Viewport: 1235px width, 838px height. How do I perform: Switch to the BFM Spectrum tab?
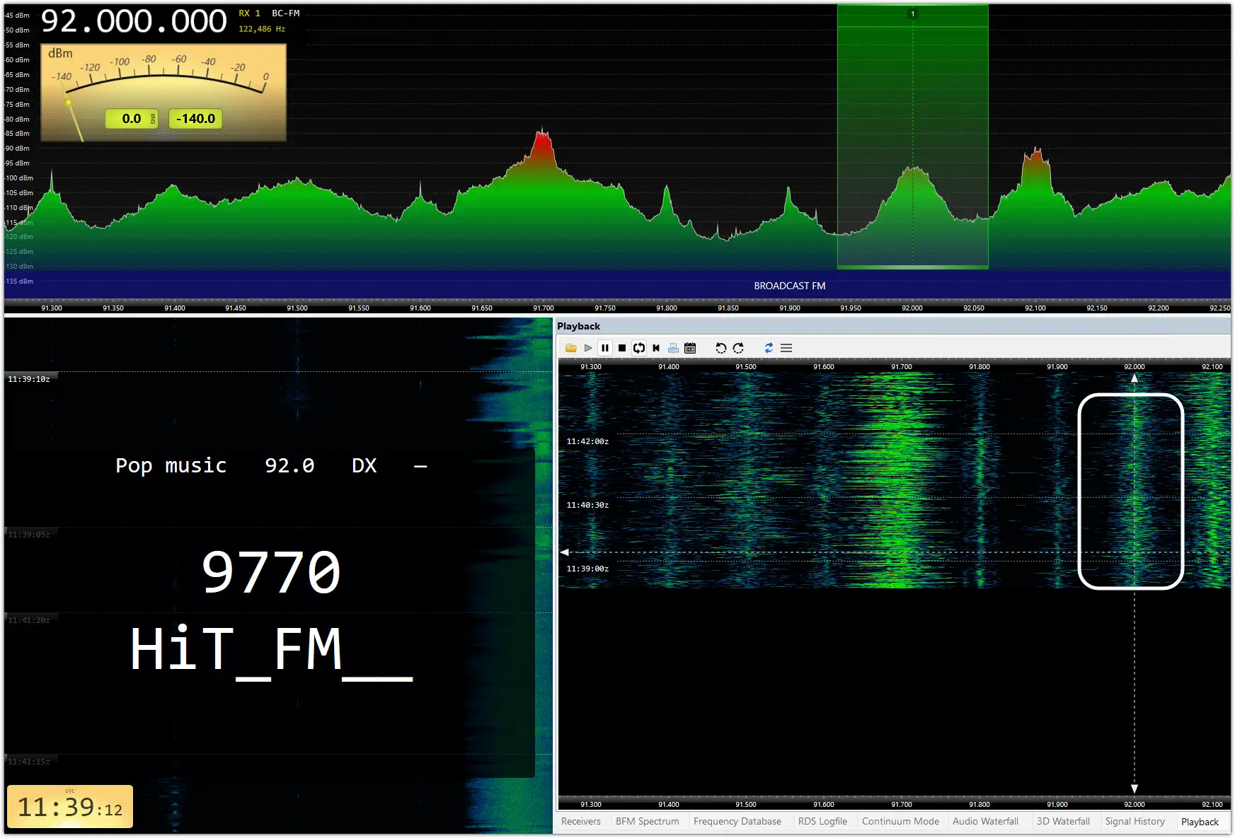click(647, 821)
